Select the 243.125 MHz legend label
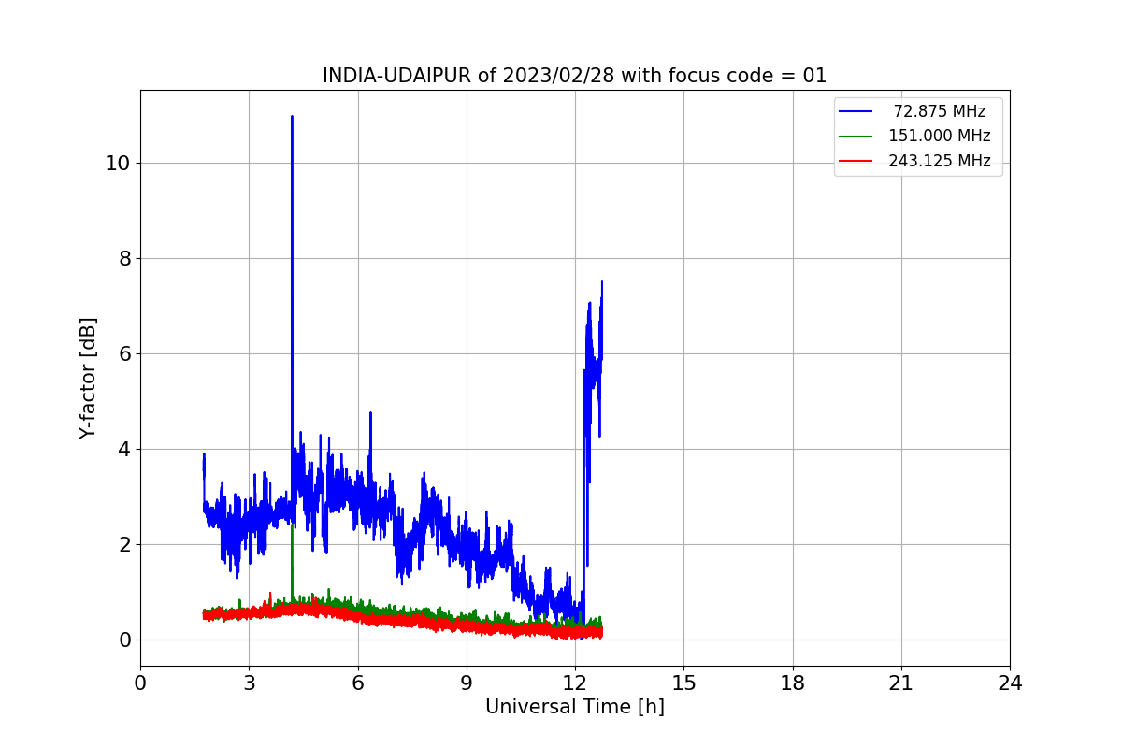 (x=940, y=161)
